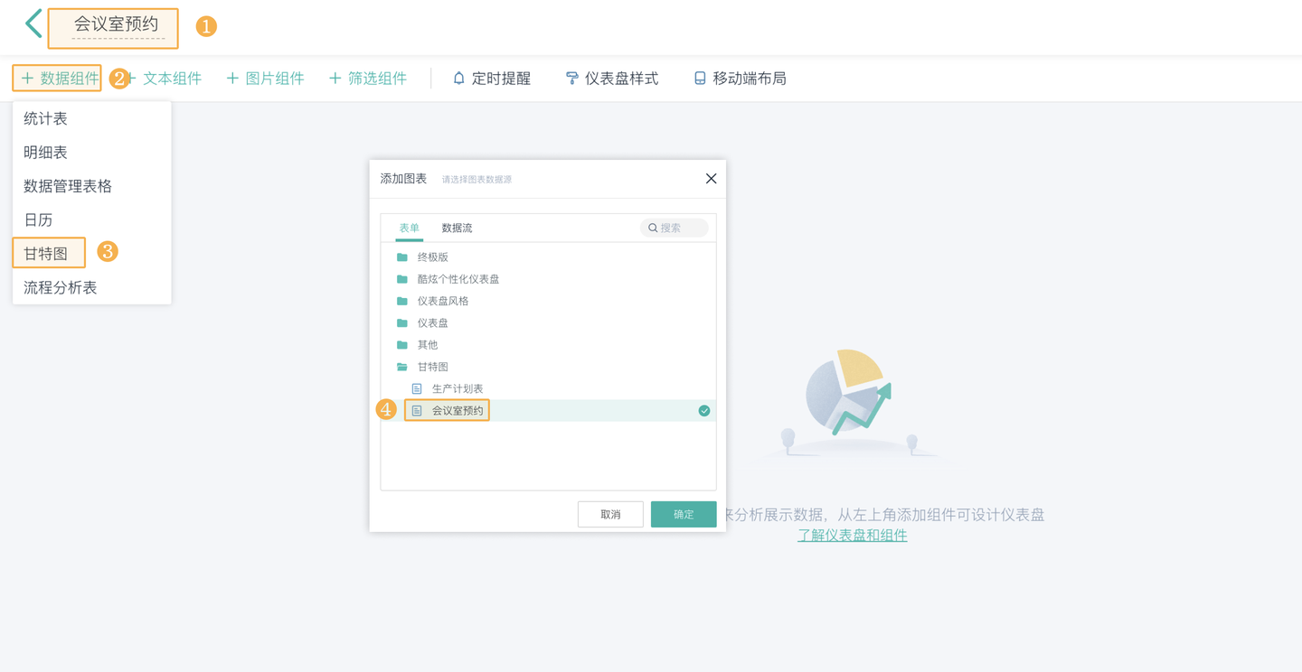Toggle the green check on 会议室预约 row
1302x672 pixels.
(703, 411)
